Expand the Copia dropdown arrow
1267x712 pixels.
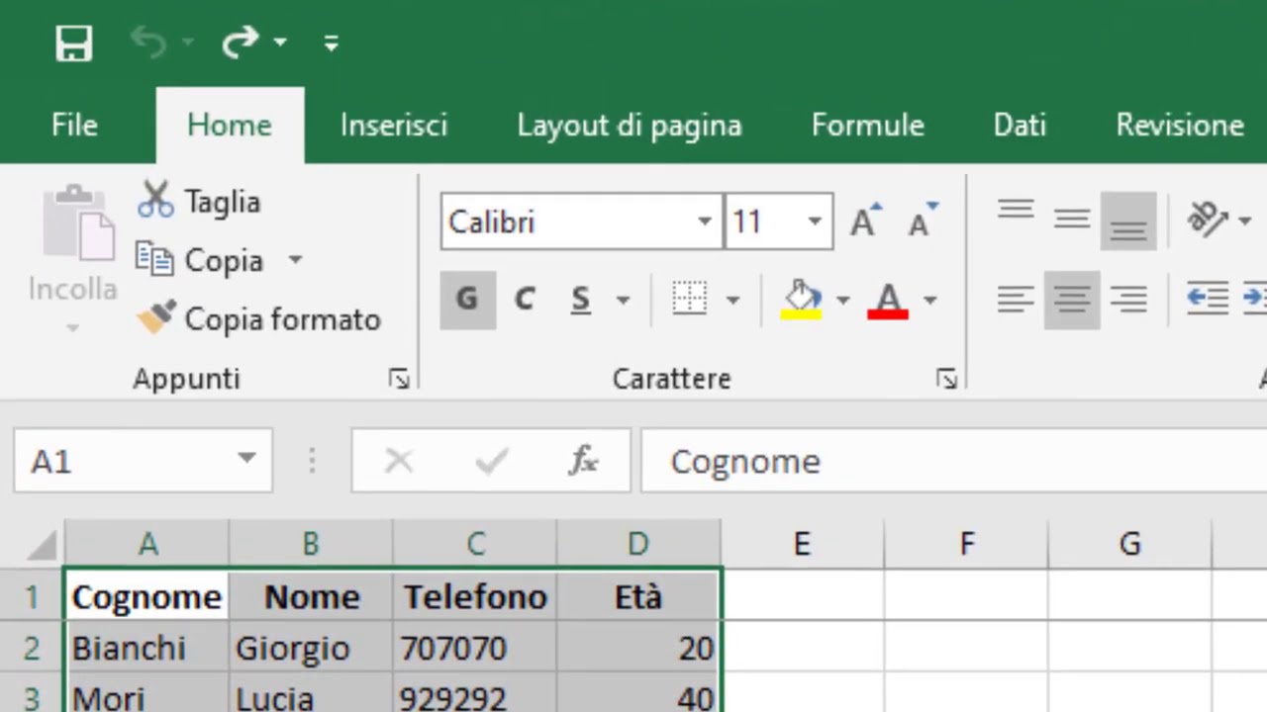(x=295, y=260)
